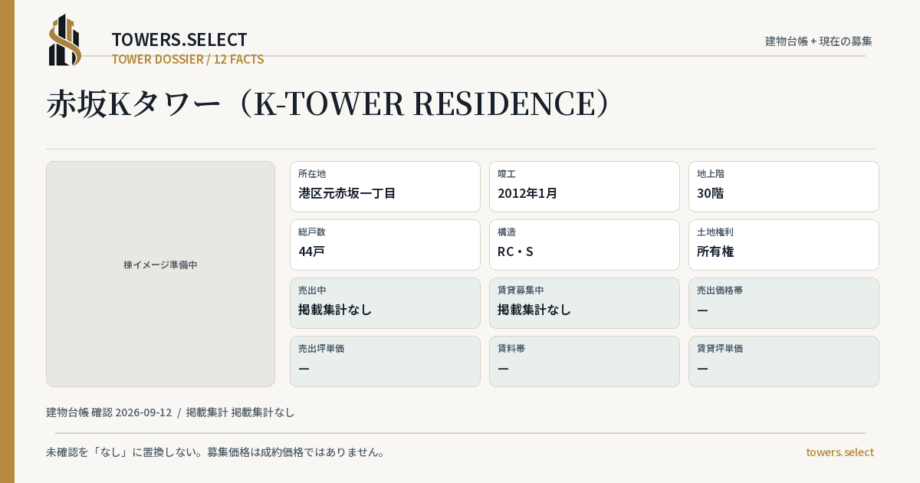Select the 土地権利 所有権 card

[x=784, y=245]
